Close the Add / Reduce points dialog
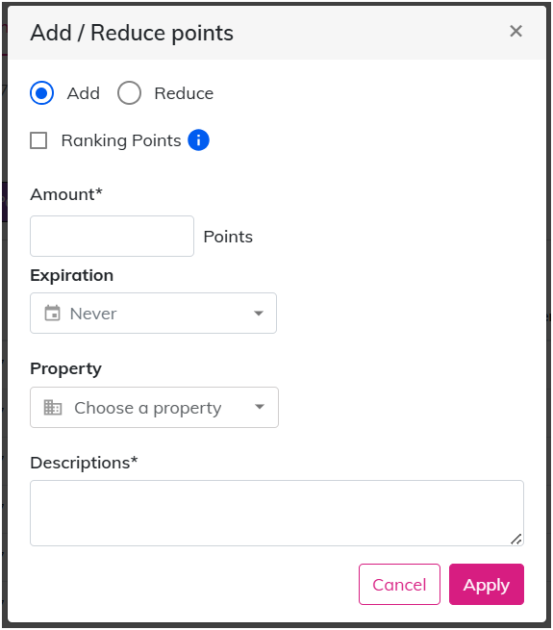 coord(515,31)
